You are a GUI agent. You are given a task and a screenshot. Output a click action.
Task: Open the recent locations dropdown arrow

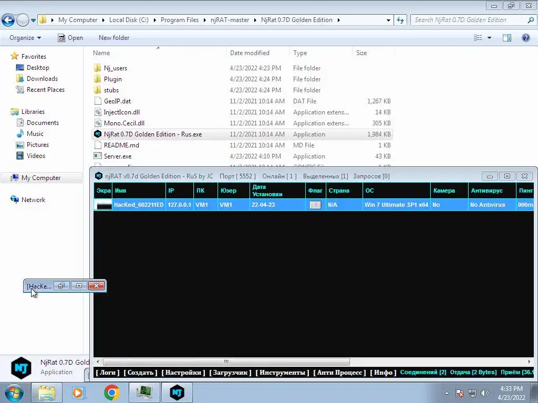point(33,20)
